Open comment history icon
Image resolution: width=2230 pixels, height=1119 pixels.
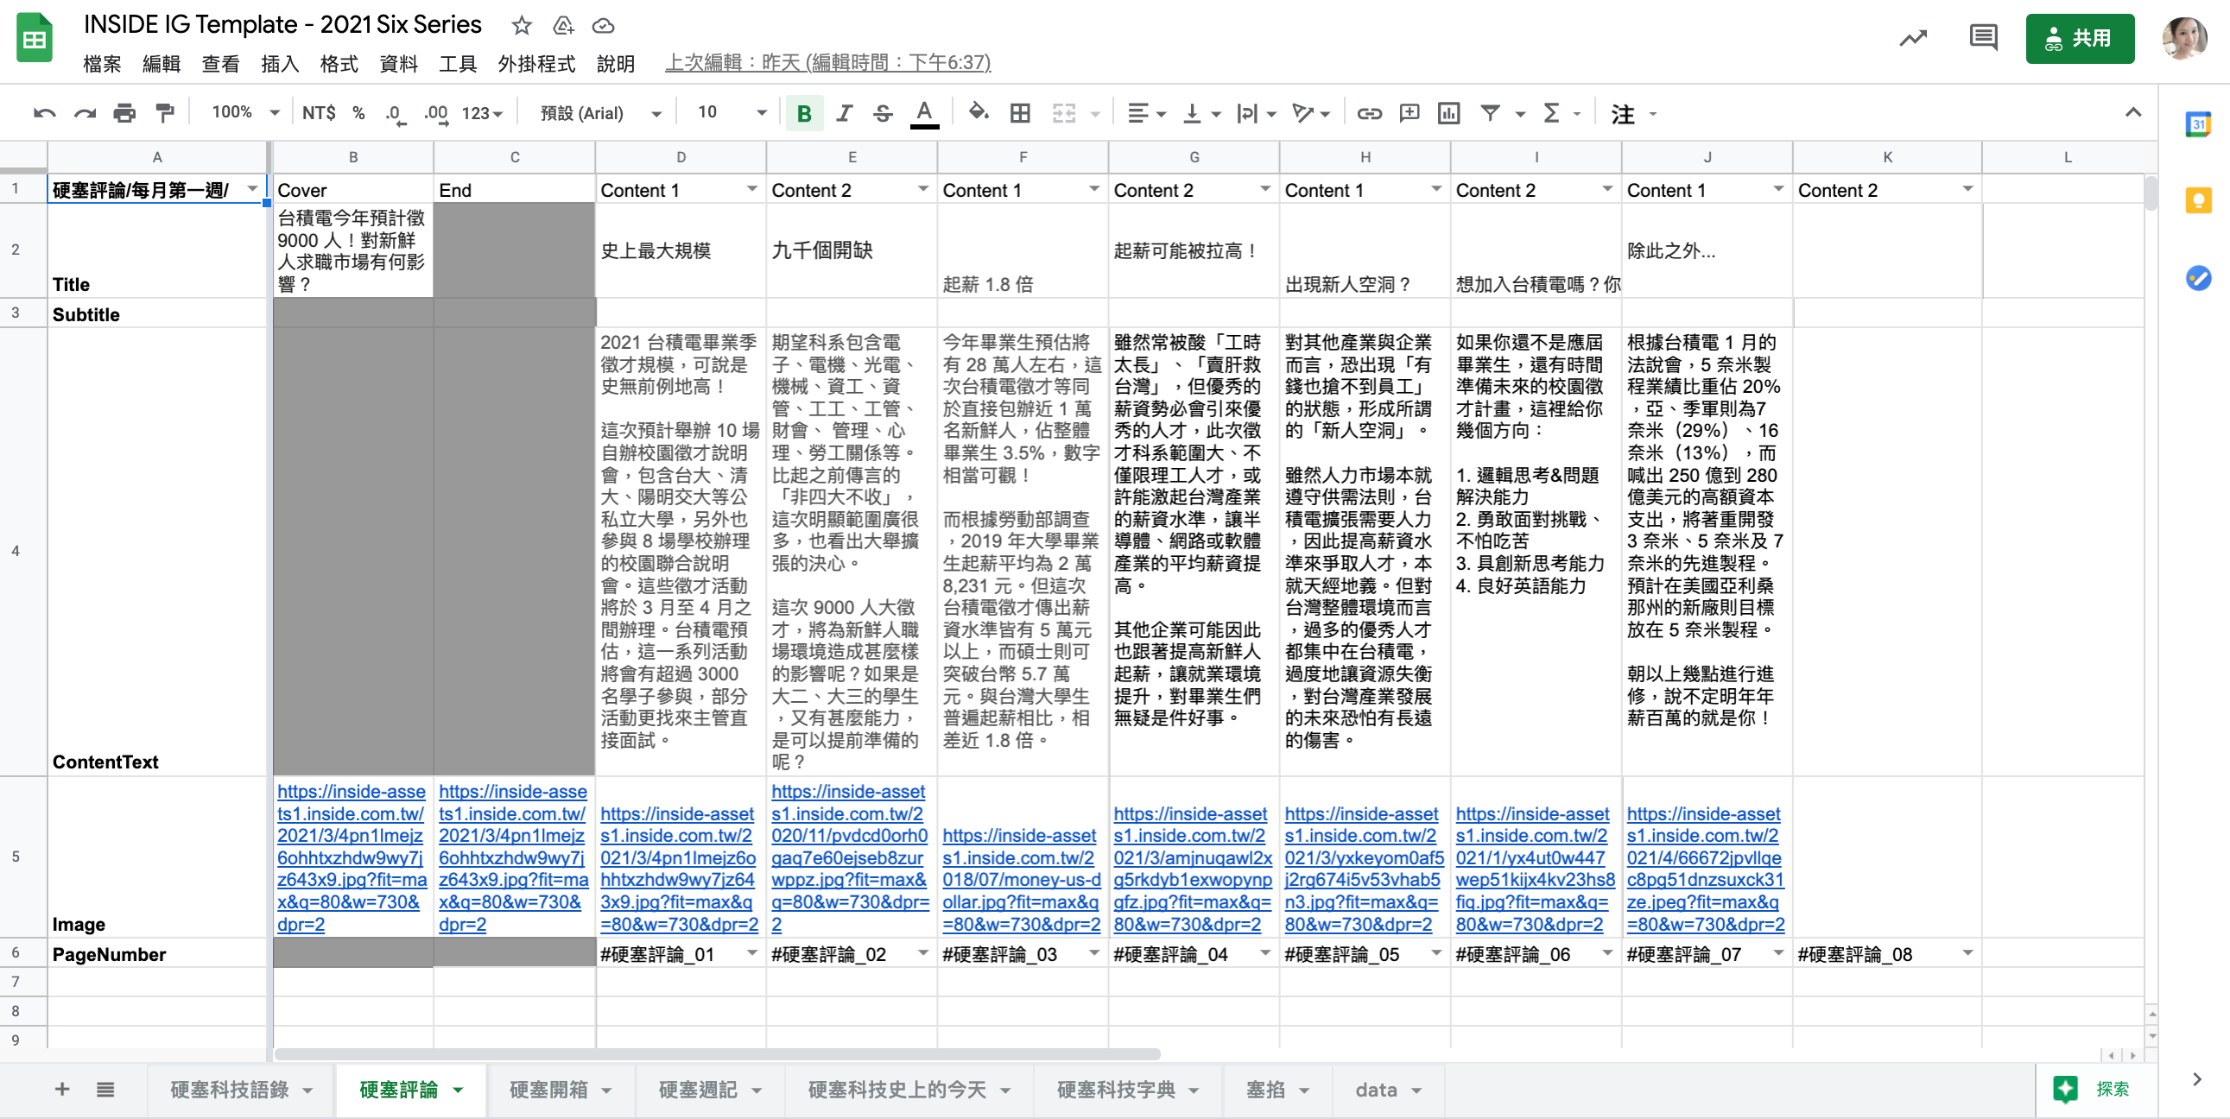click(x=1983, y=38)
